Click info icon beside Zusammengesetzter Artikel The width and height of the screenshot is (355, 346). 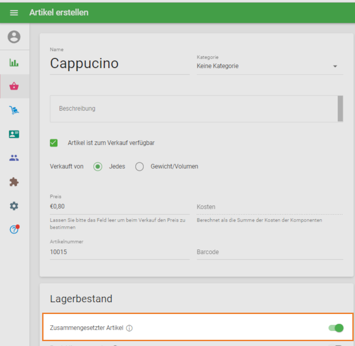[130, 328]
